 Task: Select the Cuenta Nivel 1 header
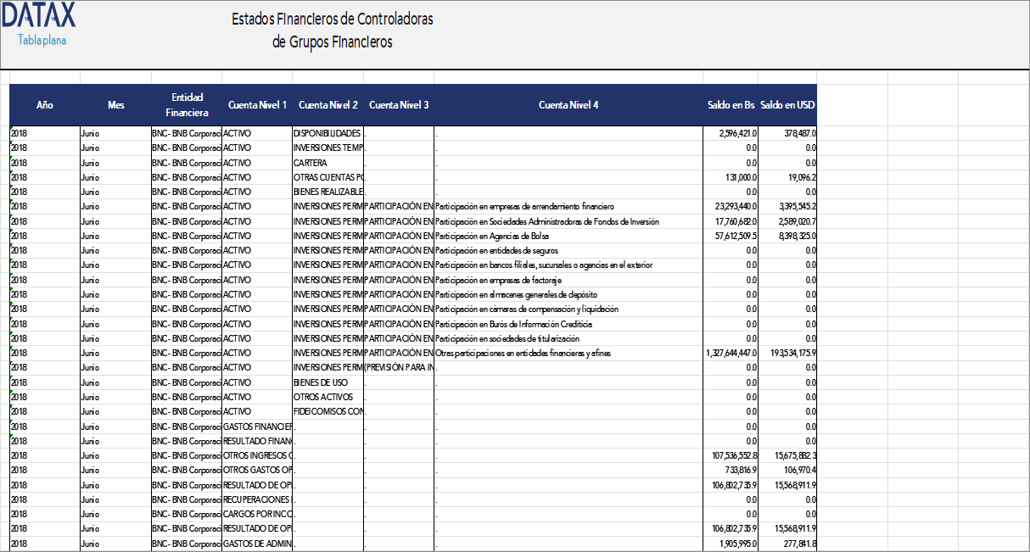tap(257, 105)
